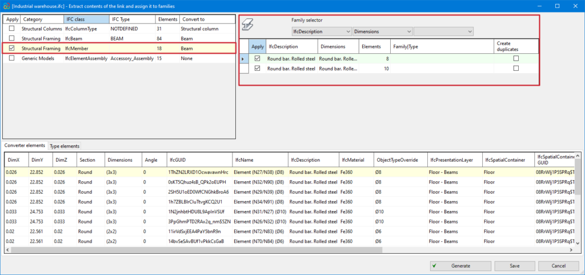Enable Apply checkbox for IfcBeam row

tap(12, 38)
